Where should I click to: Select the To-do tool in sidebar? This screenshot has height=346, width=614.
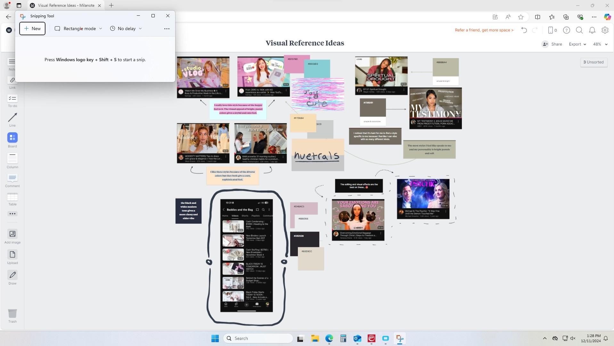pyautogui.click(x=12, y=101)
